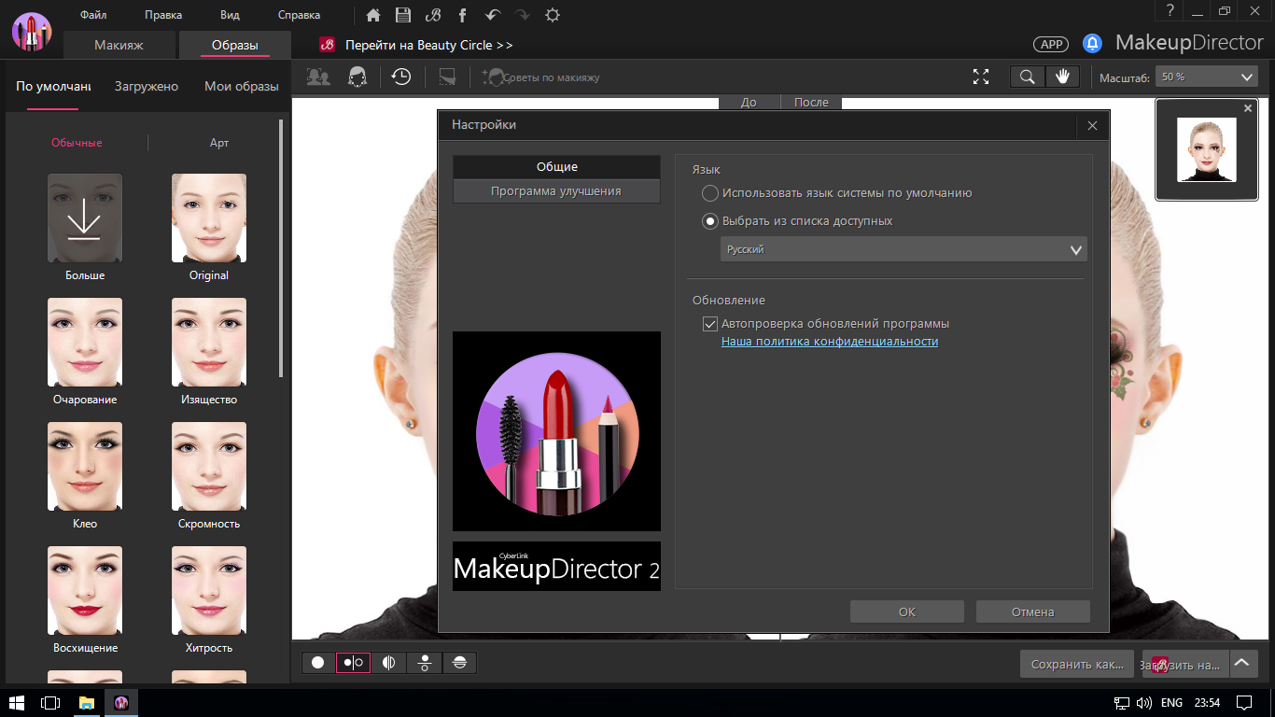Close the Настройки dialog
Screen dimensions: 1275x717
[x=1092, y=125]
